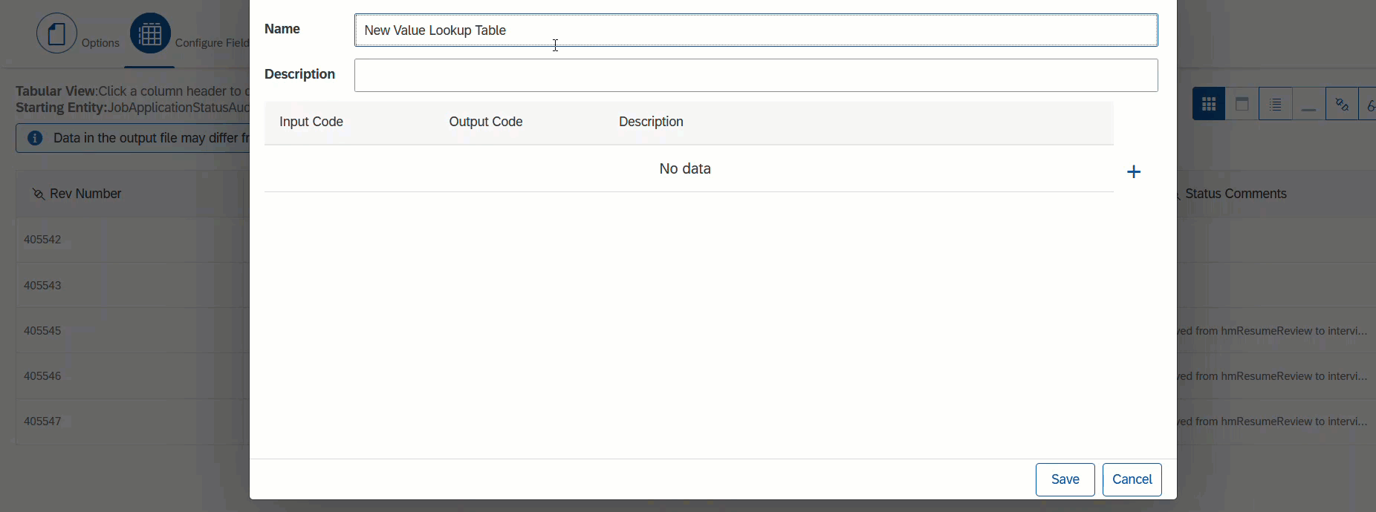Screen dimensions: 1376x512
Task: Click the info icon in the data notice
Action: point(35,138)
